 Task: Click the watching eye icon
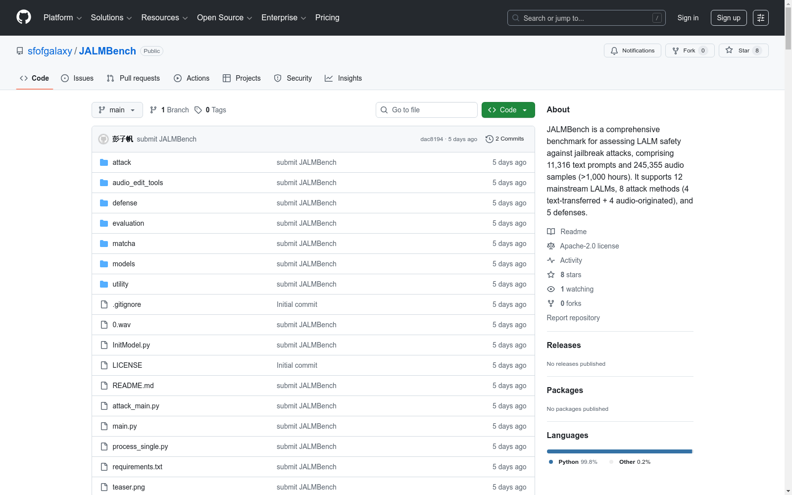[551, 289]
